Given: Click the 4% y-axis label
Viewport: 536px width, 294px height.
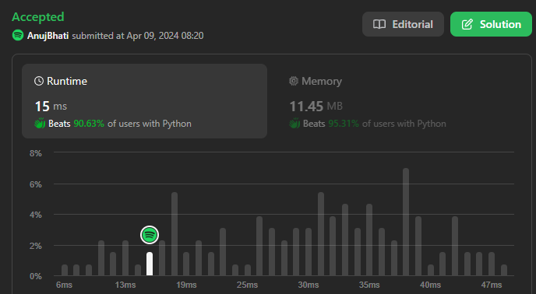Looking at the screenshot, I should [x=36, y=215].
